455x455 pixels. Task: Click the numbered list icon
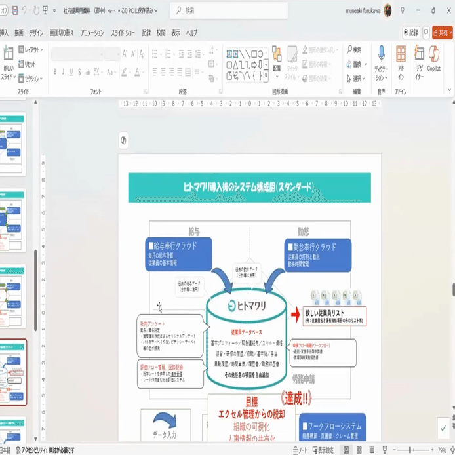tap(168, 54)
